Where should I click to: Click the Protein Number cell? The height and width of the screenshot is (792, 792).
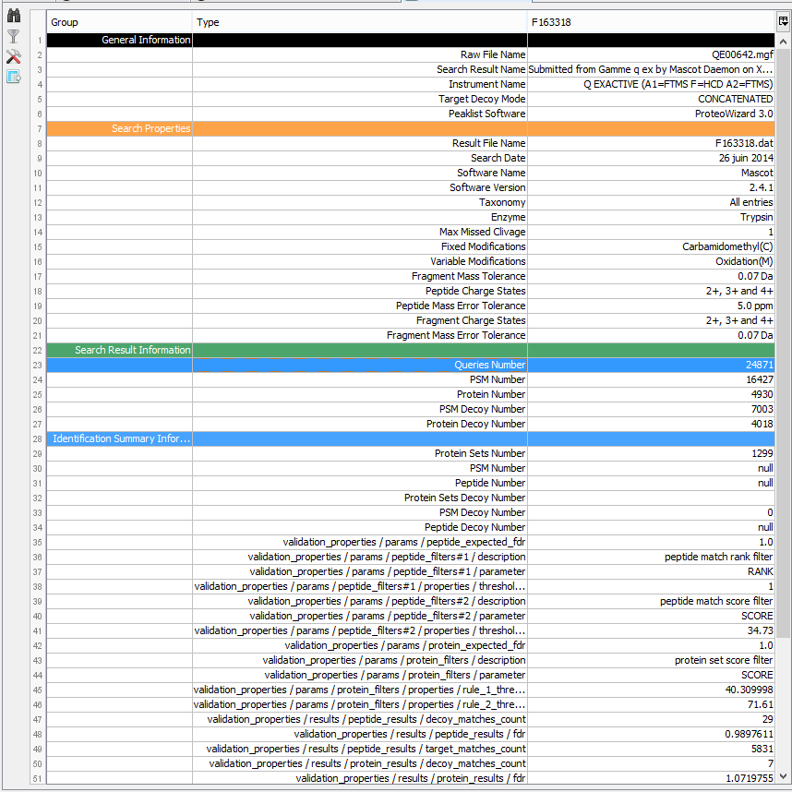pyautogui.click(x=360, y=394)
